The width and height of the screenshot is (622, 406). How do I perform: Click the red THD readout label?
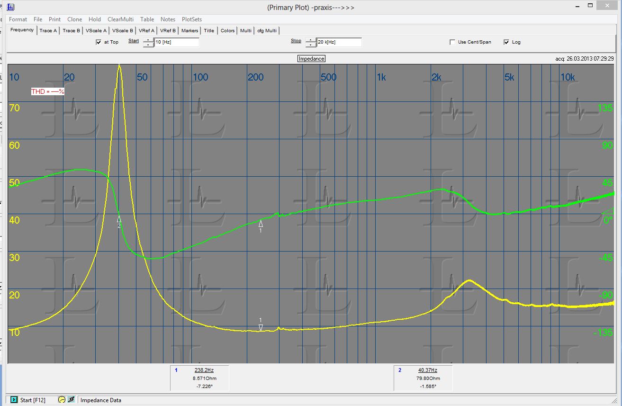pyautogui.click(x=47, y=91)
